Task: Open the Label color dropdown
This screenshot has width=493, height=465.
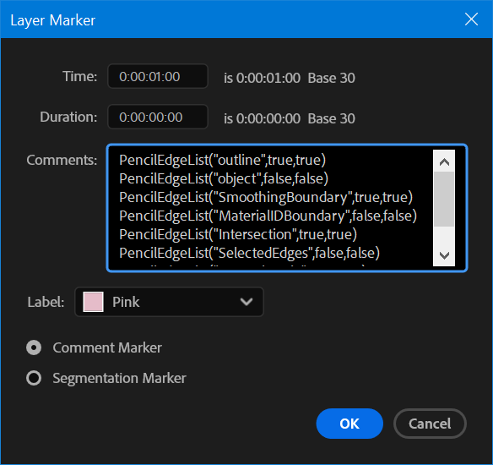Action: 169,302
